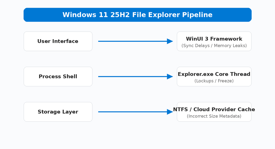Select the word Pipeline in the title
The width and height of the screenshot is (275, 149).
pos(197,15)
